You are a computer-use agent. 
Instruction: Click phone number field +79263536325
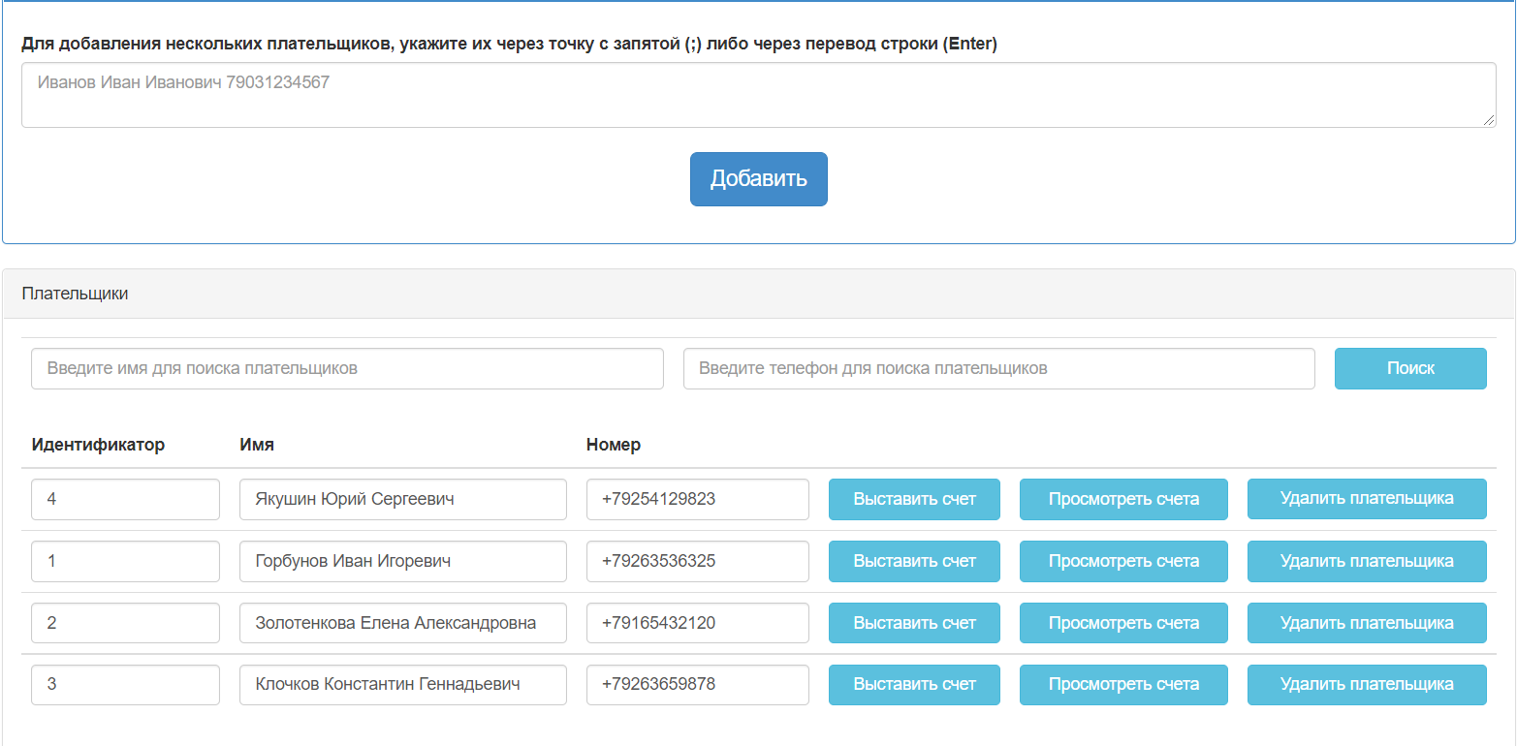pos(697,562)
